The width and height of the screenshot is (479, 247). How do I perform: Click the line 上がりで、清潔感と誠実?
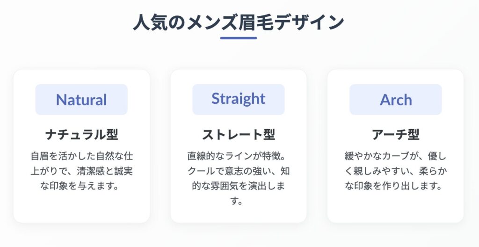coord(81,171)
